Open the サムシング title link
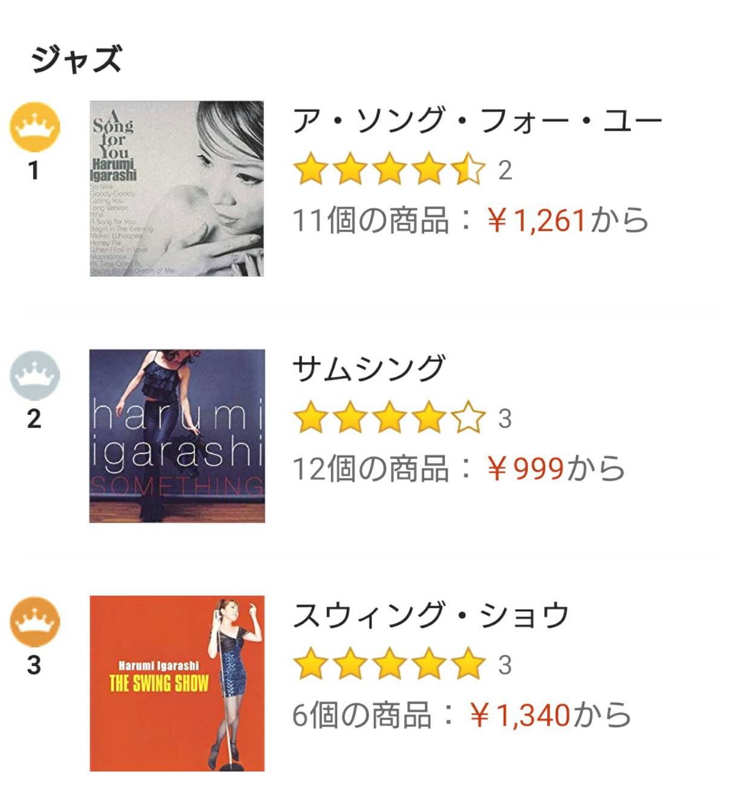Image resolution: width=746 pixels, height=800 pixels. click(368, 368)
